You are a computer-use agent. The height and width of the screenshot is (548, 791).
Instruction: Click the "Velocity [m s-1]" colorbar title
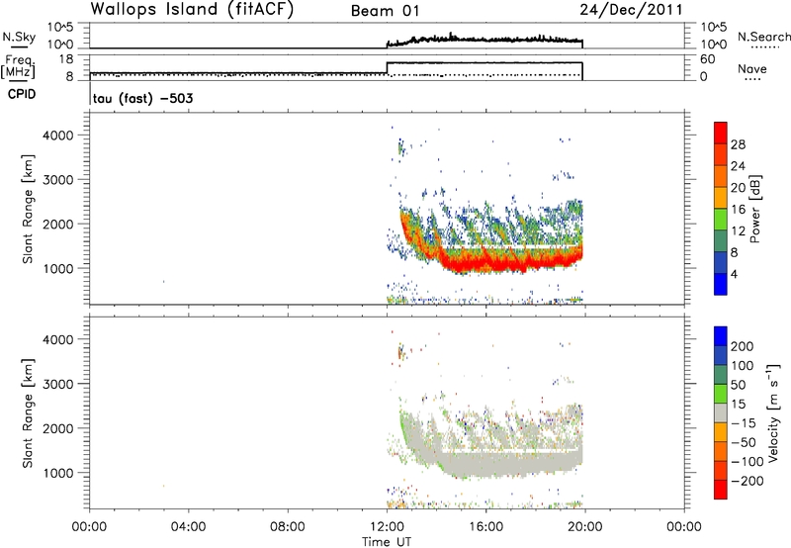pos(773,413)
